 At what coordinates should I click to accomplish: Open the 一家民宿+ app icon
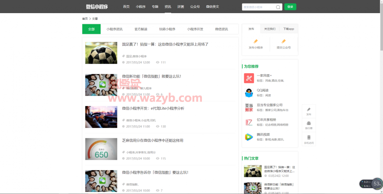click(249, 78)
